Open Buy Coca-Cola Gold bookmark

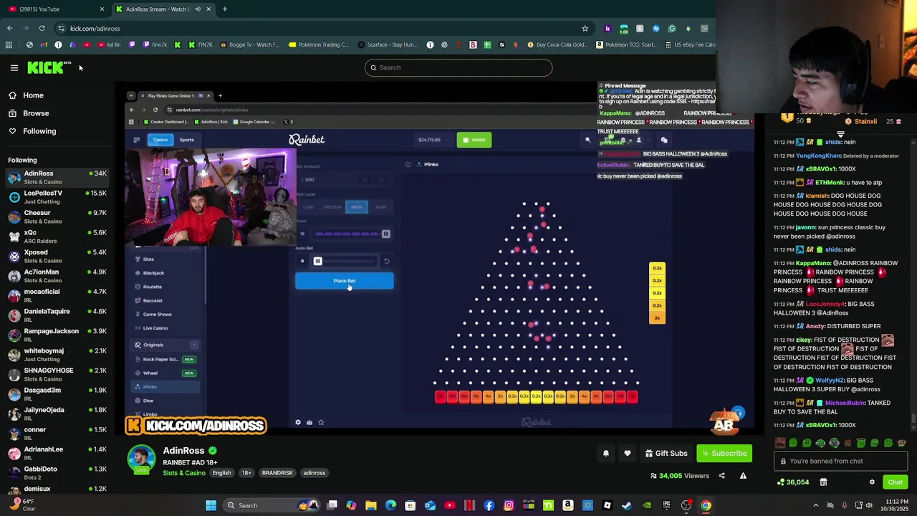click(559, 44)
